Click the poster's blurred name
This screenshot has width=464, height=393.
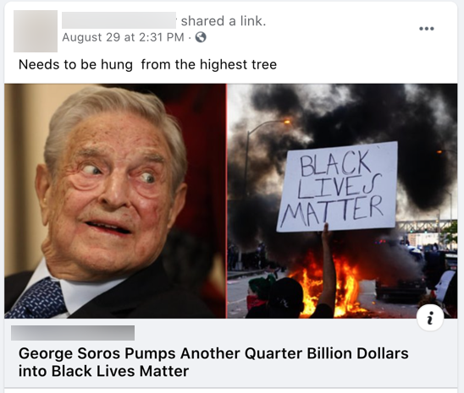point(119,20)
